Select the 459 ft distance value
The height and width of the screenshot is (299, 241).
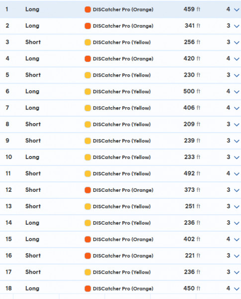(x=192, y=9)
